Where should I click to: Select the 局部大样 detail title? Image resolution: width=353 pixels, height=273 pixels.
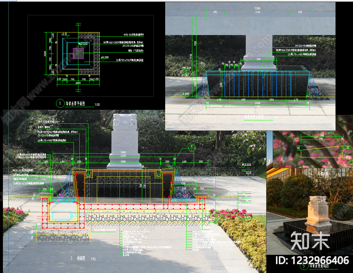pos(323,174)
